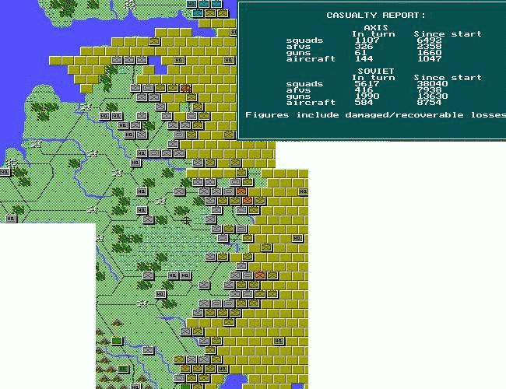This screenshot has height=389, width=506.
Task: Select the blank dark green counter near the mountains
Action: [x=117, y=340]
